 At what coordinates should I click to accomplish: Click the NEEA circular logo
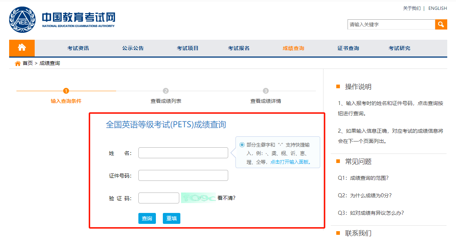coord(22,20)
